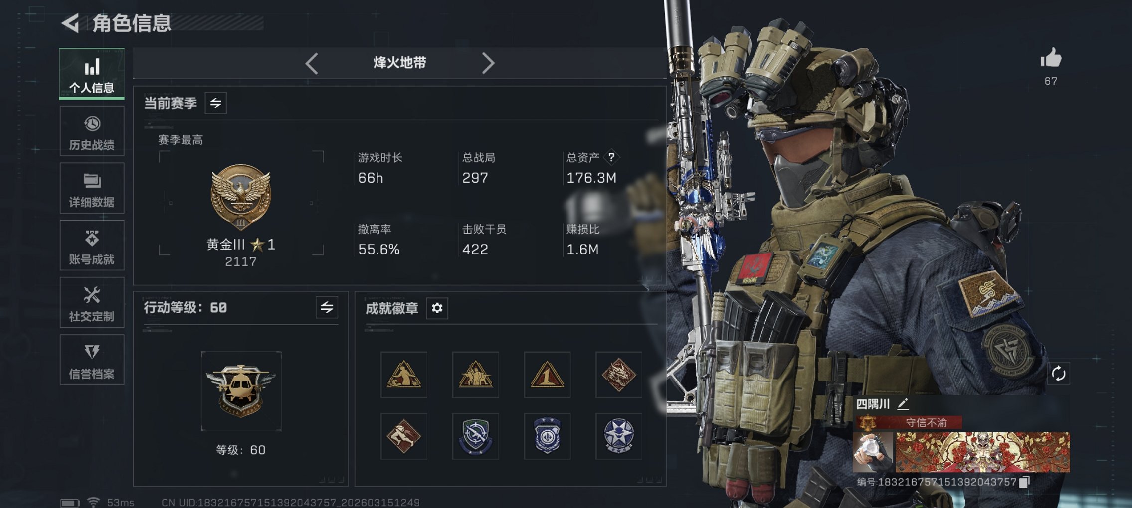Open 成就徽章 gear settings

point(437,308)
